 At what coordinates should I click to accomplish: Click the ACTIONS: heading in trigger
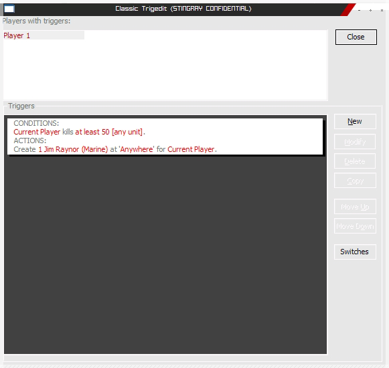point(29,141)
